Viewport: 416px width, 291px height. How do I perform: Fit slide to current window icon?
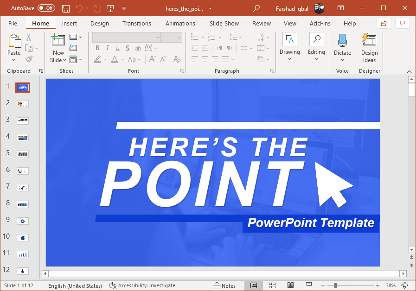(x=404, y=285)
